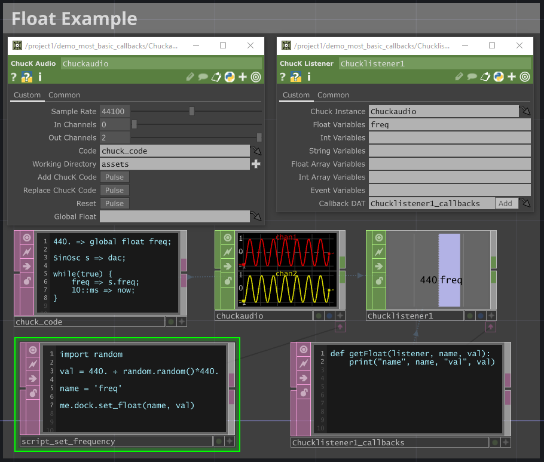This screenshot has width=544, height=462.
Task: Toggle lock flag on script_set_frequency node
Action: [33, 393]
